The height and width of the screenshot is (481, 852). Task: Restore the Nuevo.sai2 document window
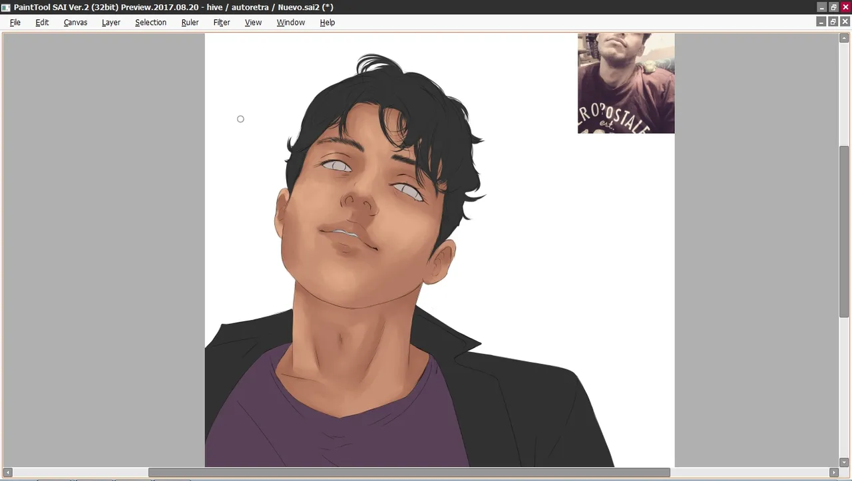(833, 22)
